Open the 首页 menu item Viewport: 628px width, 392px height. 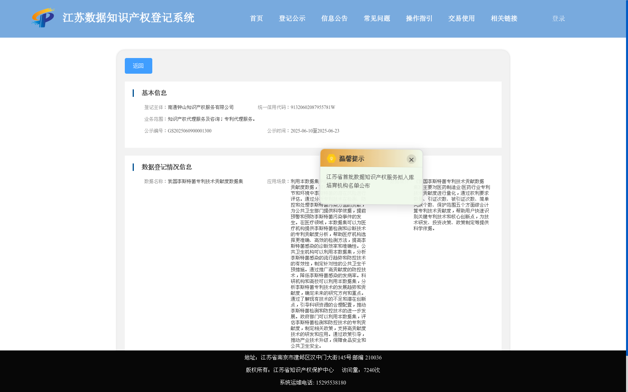tap(256, 18)
